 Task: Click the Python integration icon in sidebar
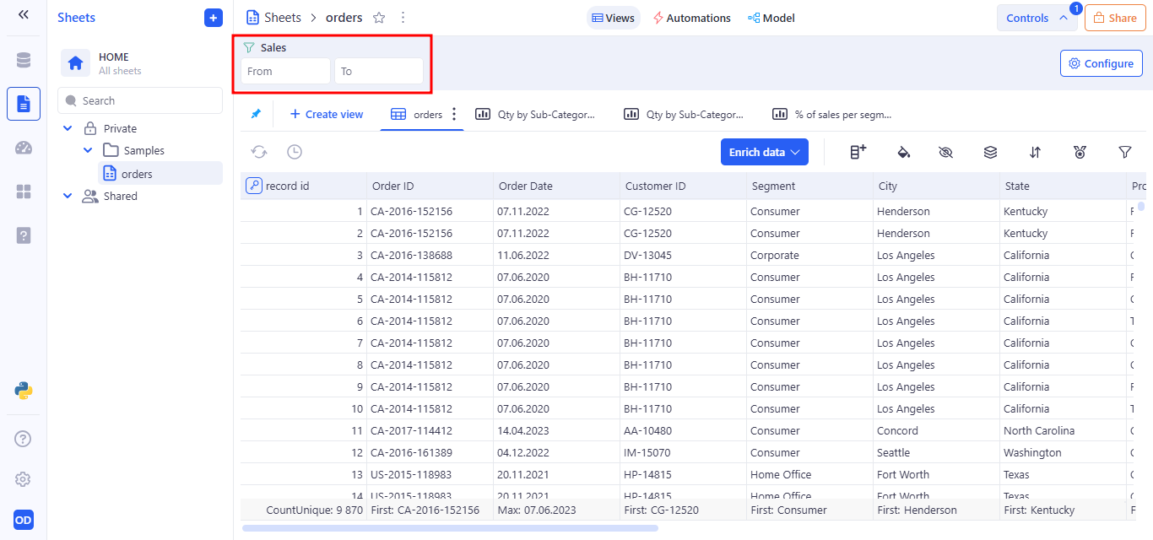[x=24, y=391]
